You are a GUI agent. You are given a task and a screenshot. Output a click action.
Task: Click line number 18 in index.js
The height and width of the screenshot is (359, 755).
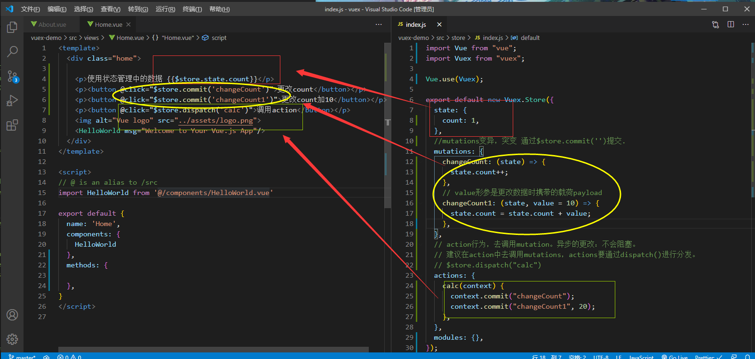coord(409,224)
